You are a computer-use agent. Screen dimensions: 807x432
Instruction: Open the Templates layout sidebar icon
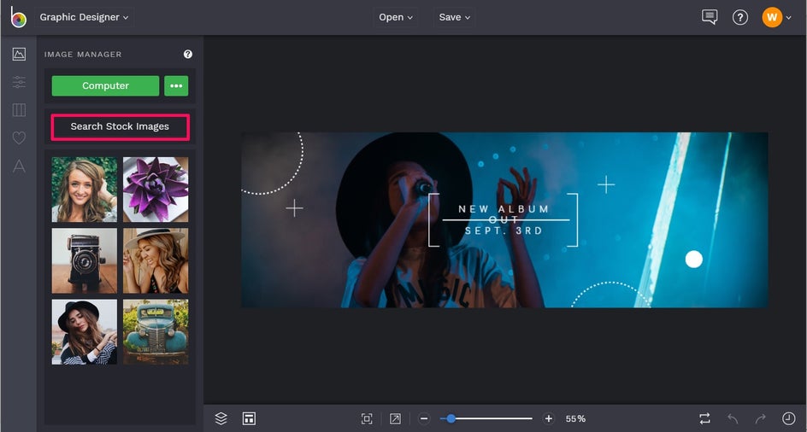click(x=19, y=109)
